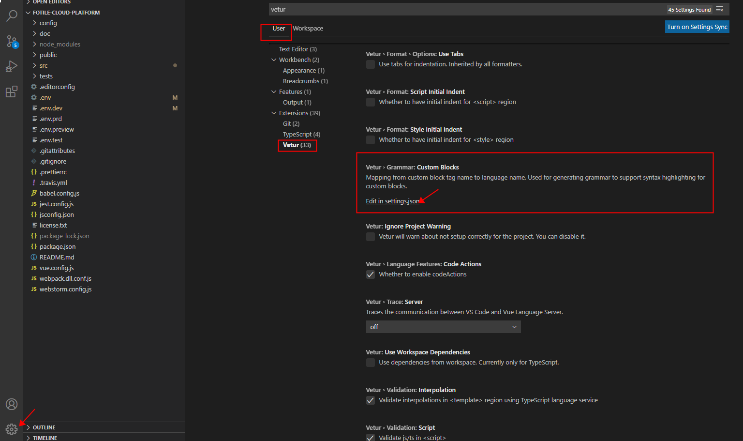The height and width of the screenshot is (441, 743).
Task: Open Run and Debug view
Action: coord(12,66)
